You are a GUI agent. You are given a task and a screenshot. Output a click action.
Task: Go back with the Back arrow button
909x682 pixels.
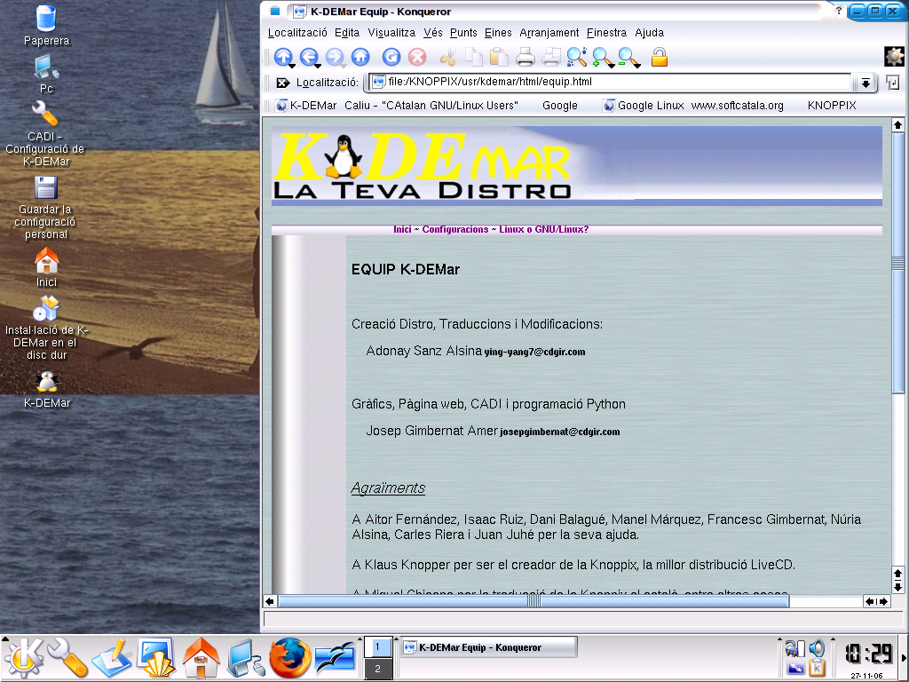point(308,56)
